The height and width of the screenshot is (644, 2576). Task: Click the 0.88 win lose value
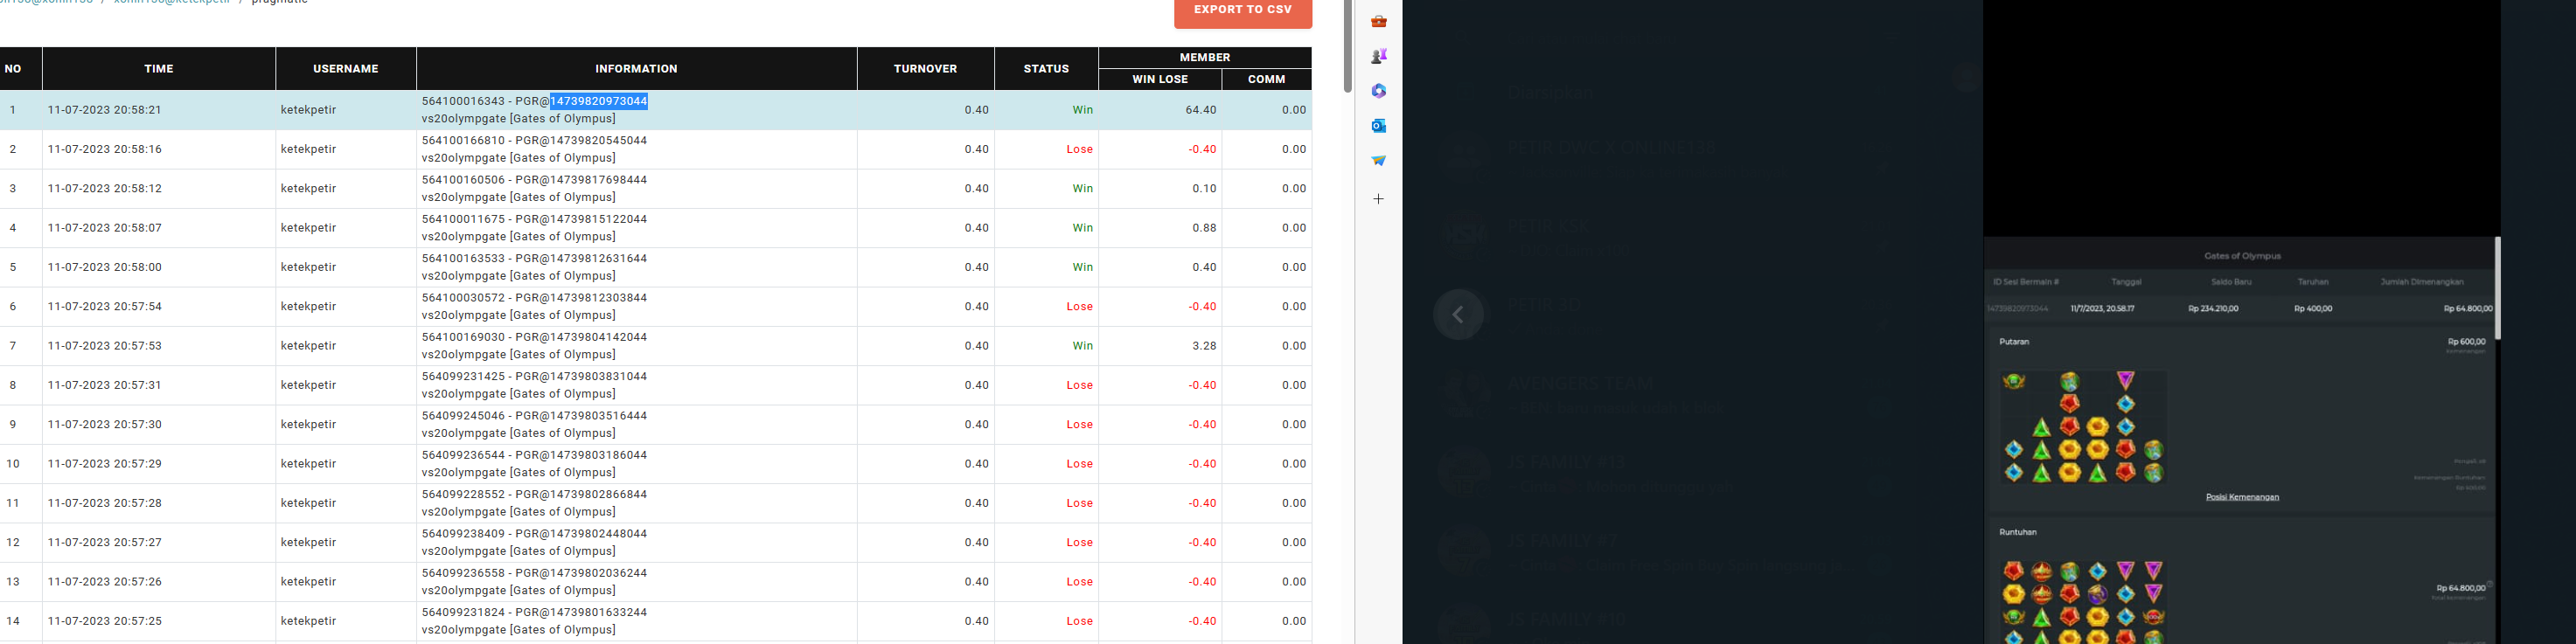(1205, 228)
